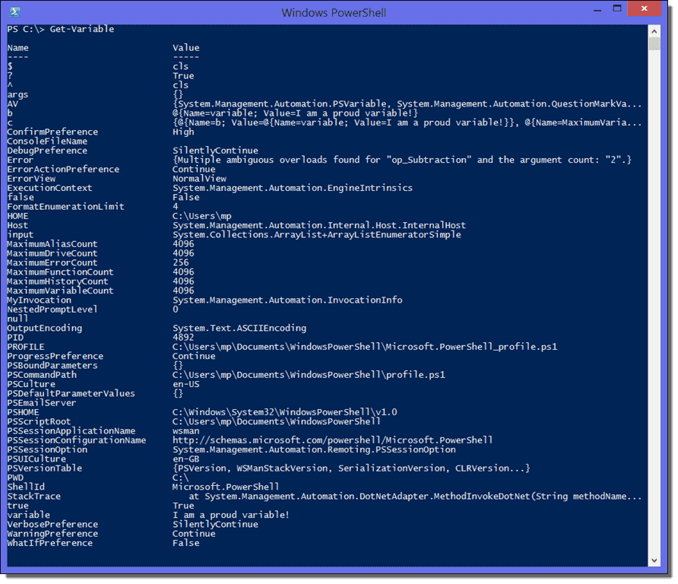Click the MaximumFunctionCount variable name

point(60,272)
